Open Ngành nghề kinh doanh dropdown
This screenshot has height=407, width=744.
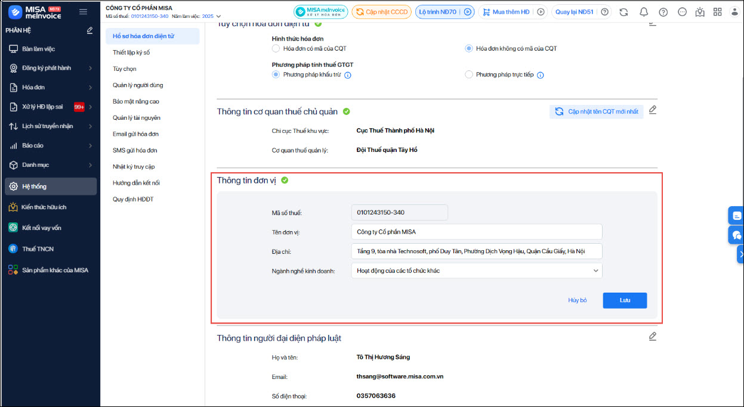[477, 271]
